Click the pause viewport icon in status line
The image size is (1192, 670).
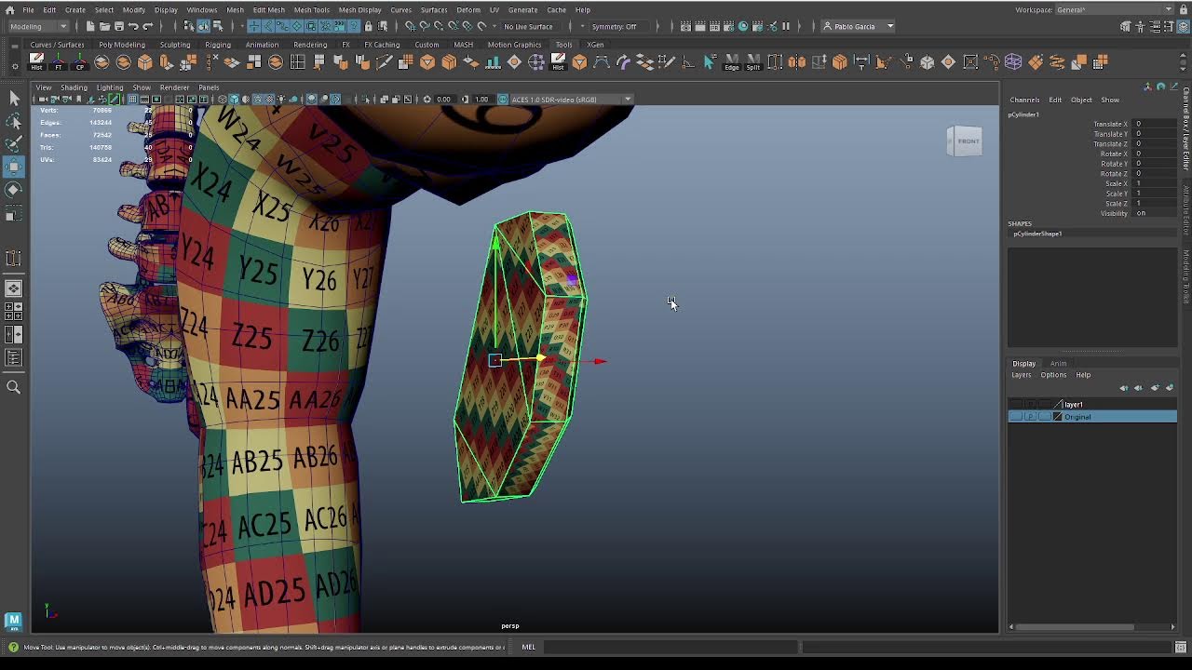(x=786, y=26)
